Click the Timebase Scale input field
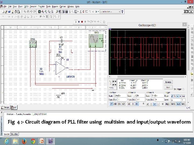This screenshot has height=145, width=194. (x=120, y=96)
